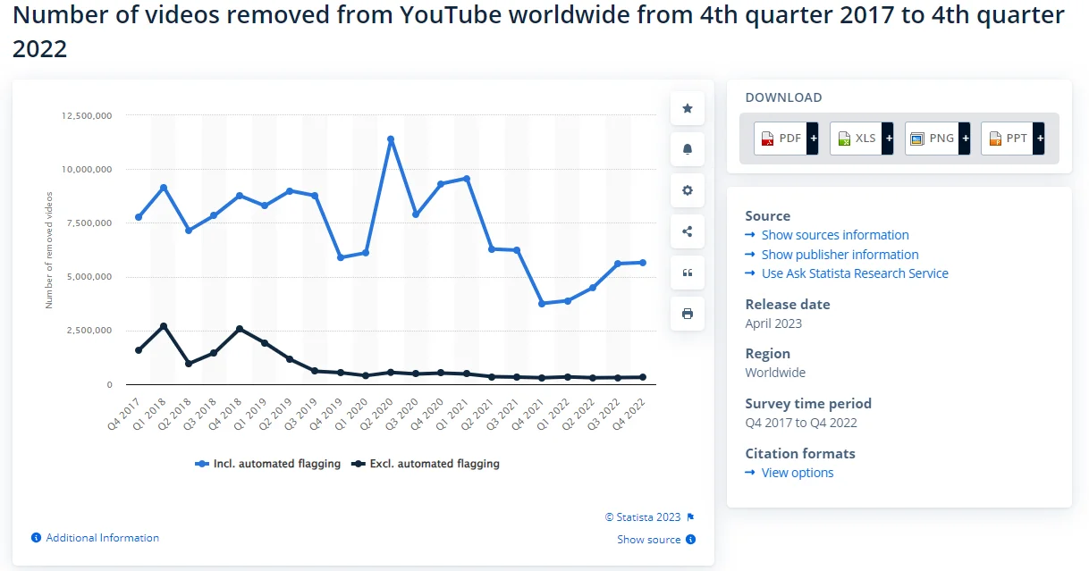
Task: Click the Q2 2020 peak data point
Action: [391, 139]
